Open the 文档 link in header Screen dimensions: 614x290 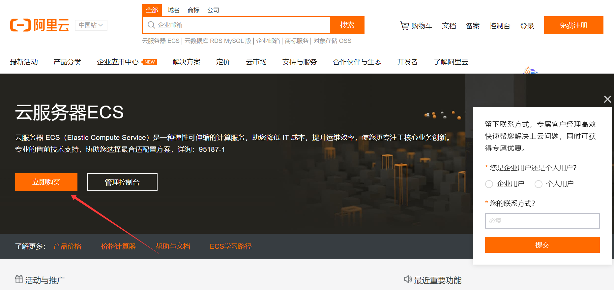pyautogui.click(x=449, y=26)
